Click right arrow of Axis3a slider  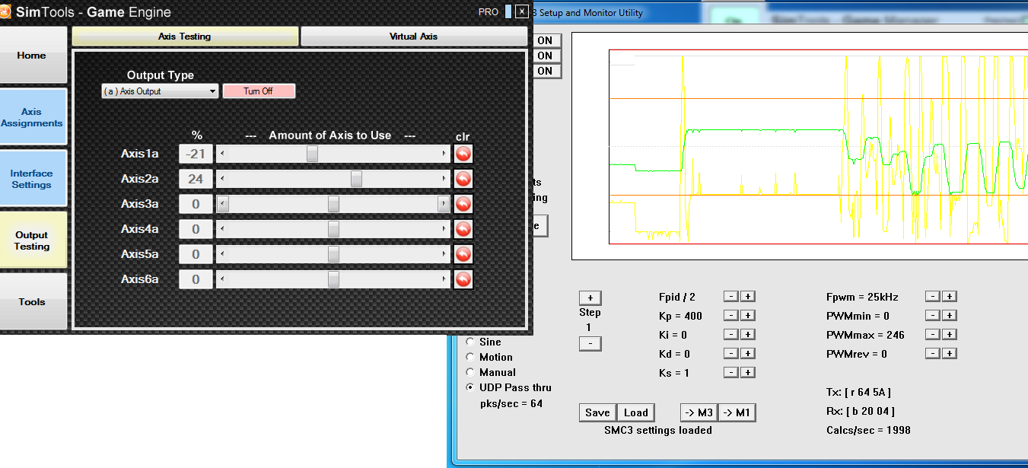point(444,204)
